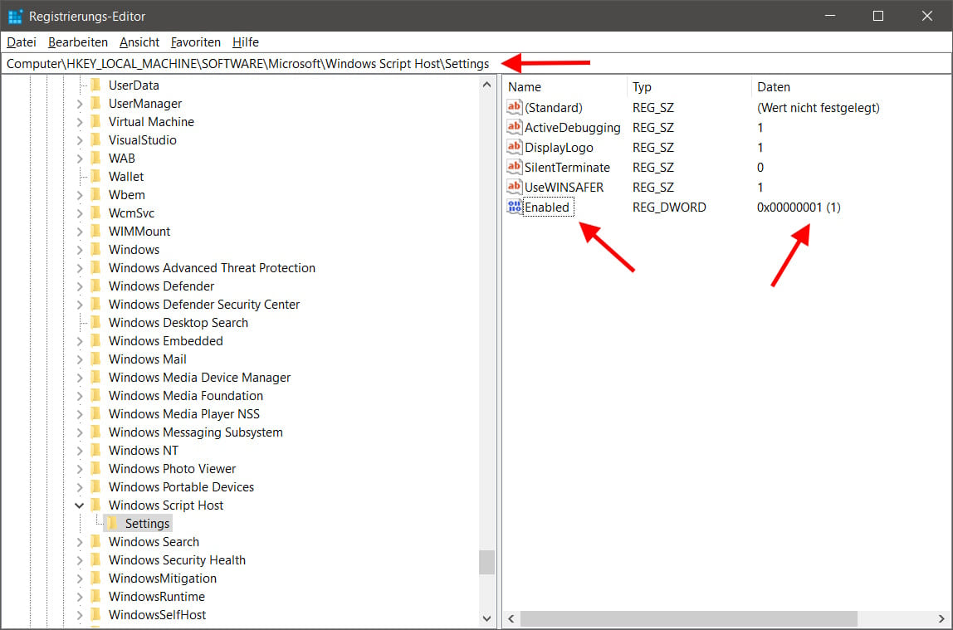Open the Hilfe menu
Viewport: 953px width, 630px height.
tap(245, 42)
